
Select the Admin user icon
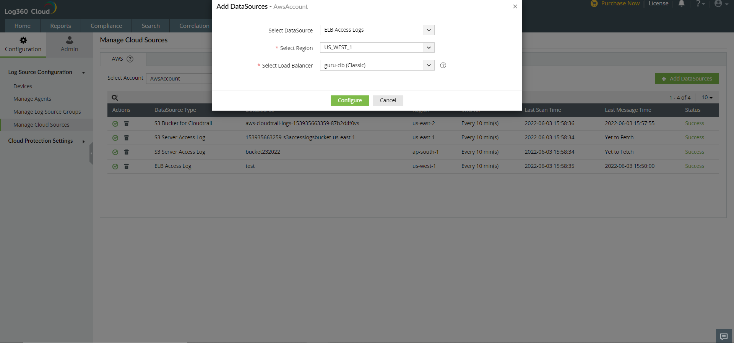point(70,40)
